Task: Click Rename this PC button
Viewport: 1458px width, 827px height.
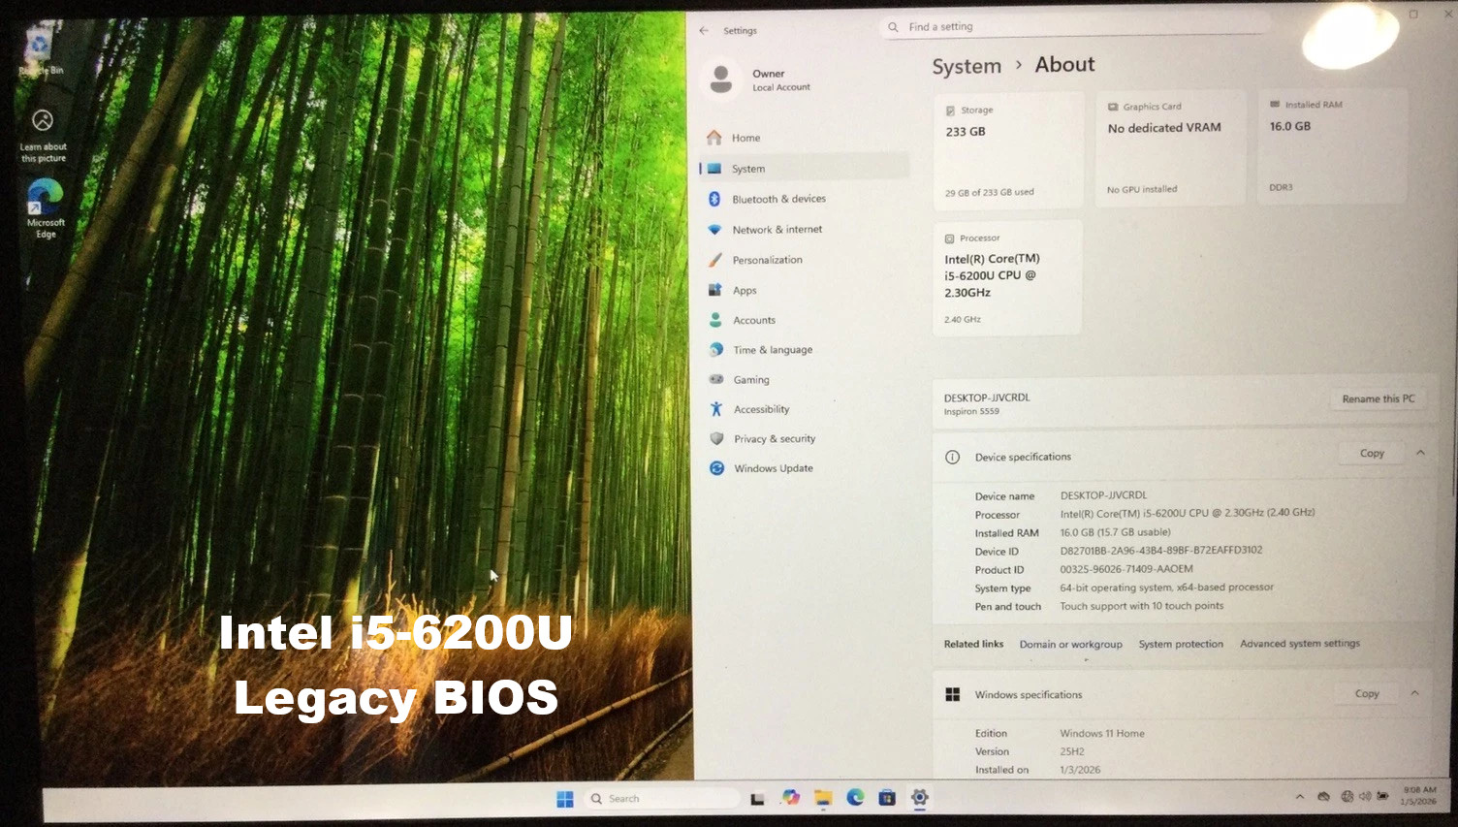Action: [1378, 398]
